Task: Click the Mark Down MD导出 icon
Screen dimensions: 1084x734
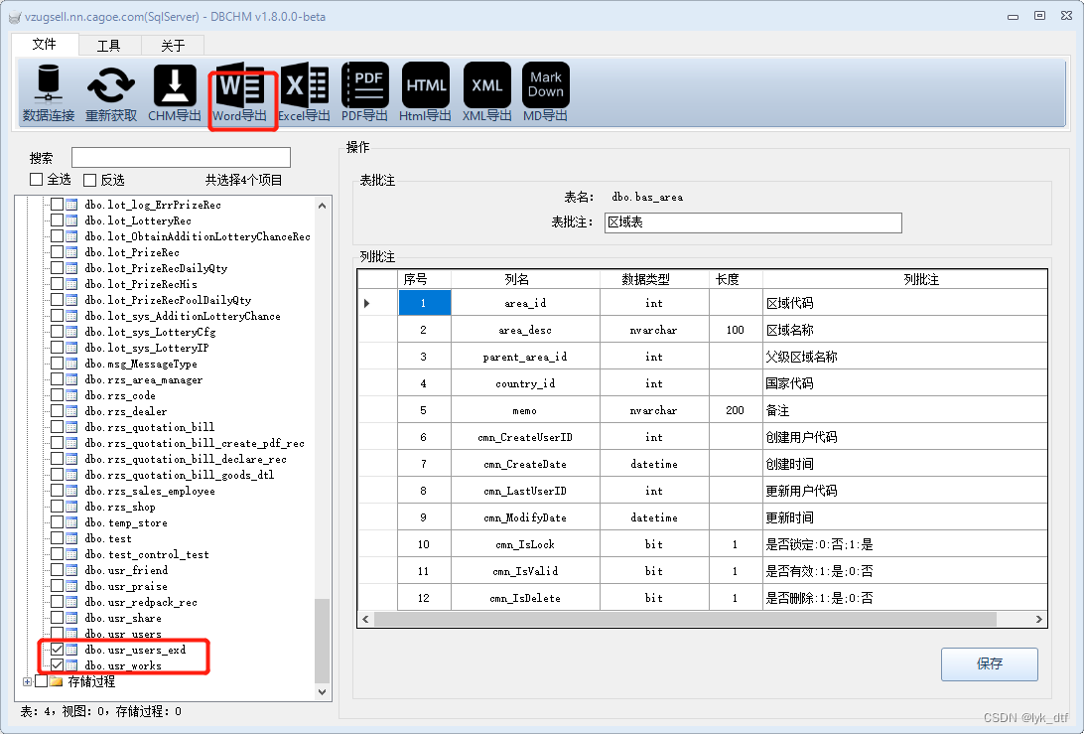Action: [545, 91]
